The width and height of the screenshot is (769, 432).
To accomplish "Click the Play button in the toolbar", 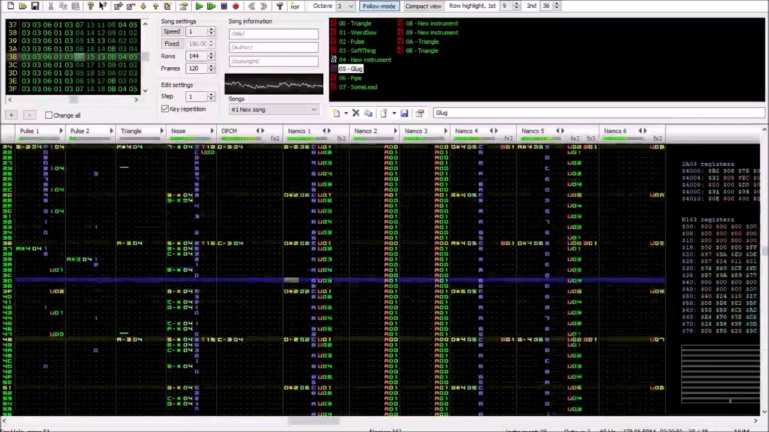I will [x=199, y=6].
